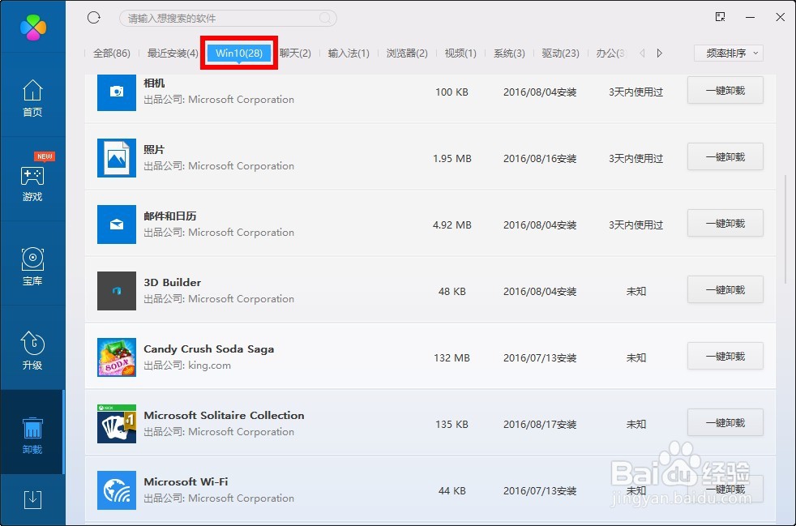Select the 照片 app name text

[154, 150]
